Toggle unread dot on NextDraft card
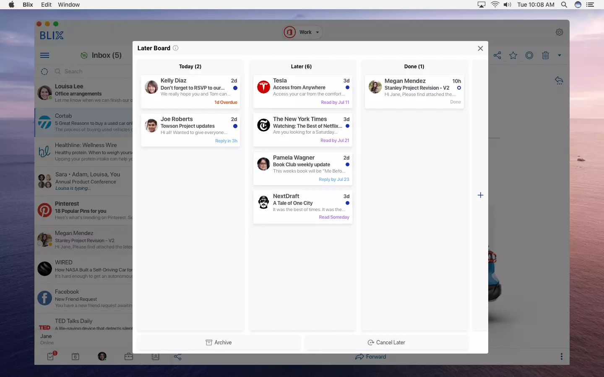 347,203
